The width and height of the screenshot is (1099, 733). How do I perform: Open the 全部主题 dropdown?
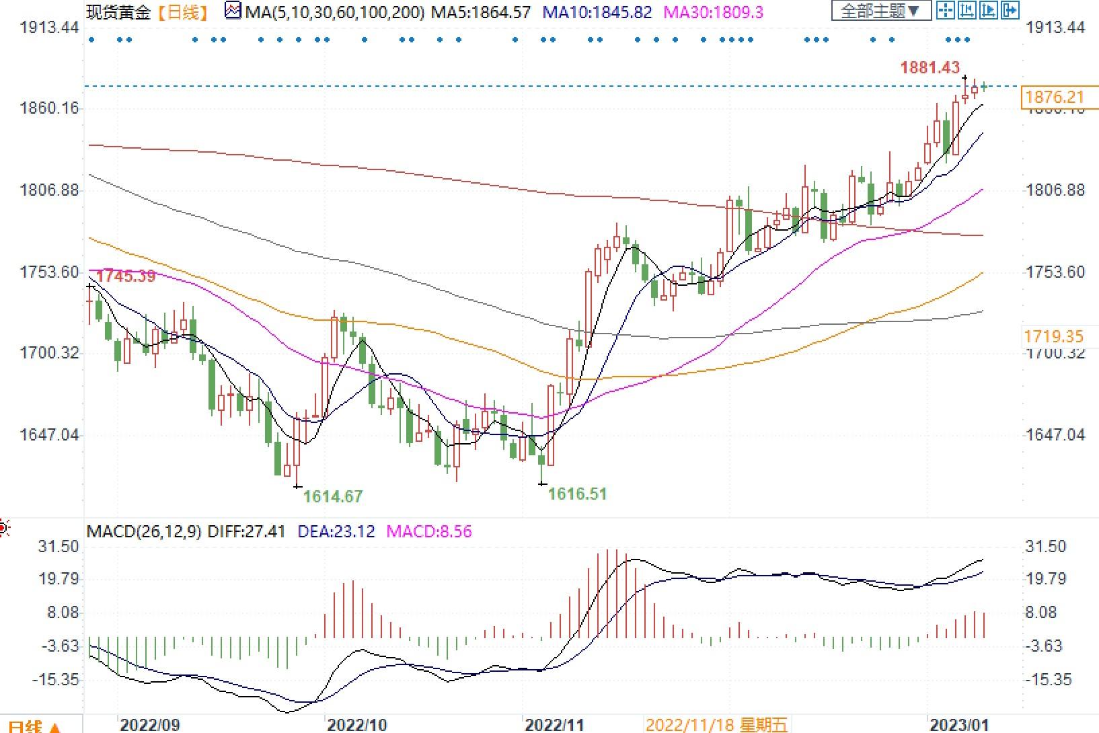(x=881, y=11)
